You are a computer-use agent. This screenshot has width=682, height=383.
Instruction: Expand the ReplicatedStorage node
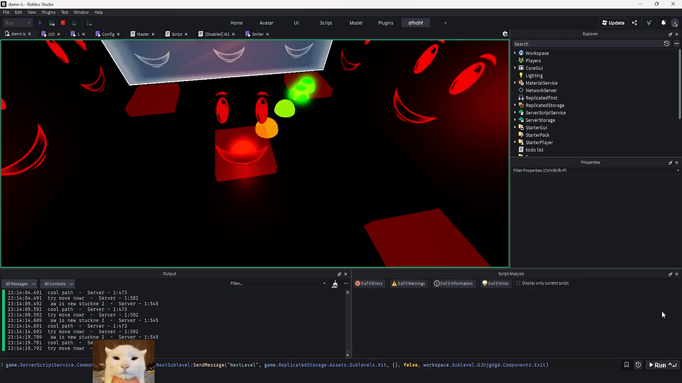(x=515, y=105)
